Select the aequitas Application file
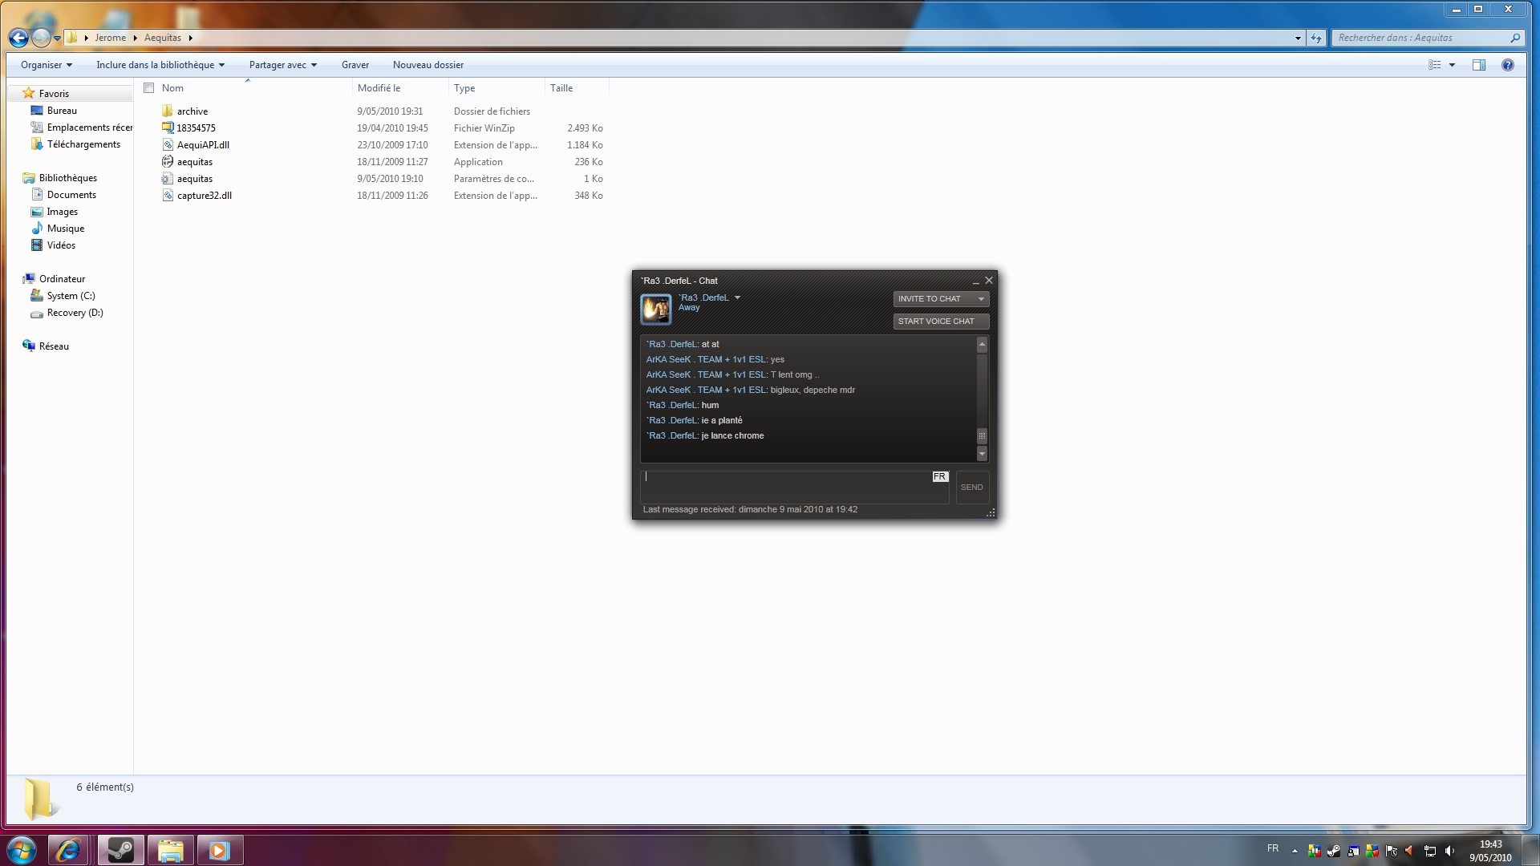The height and width of the screenshot is (866, 1540). 195,162
